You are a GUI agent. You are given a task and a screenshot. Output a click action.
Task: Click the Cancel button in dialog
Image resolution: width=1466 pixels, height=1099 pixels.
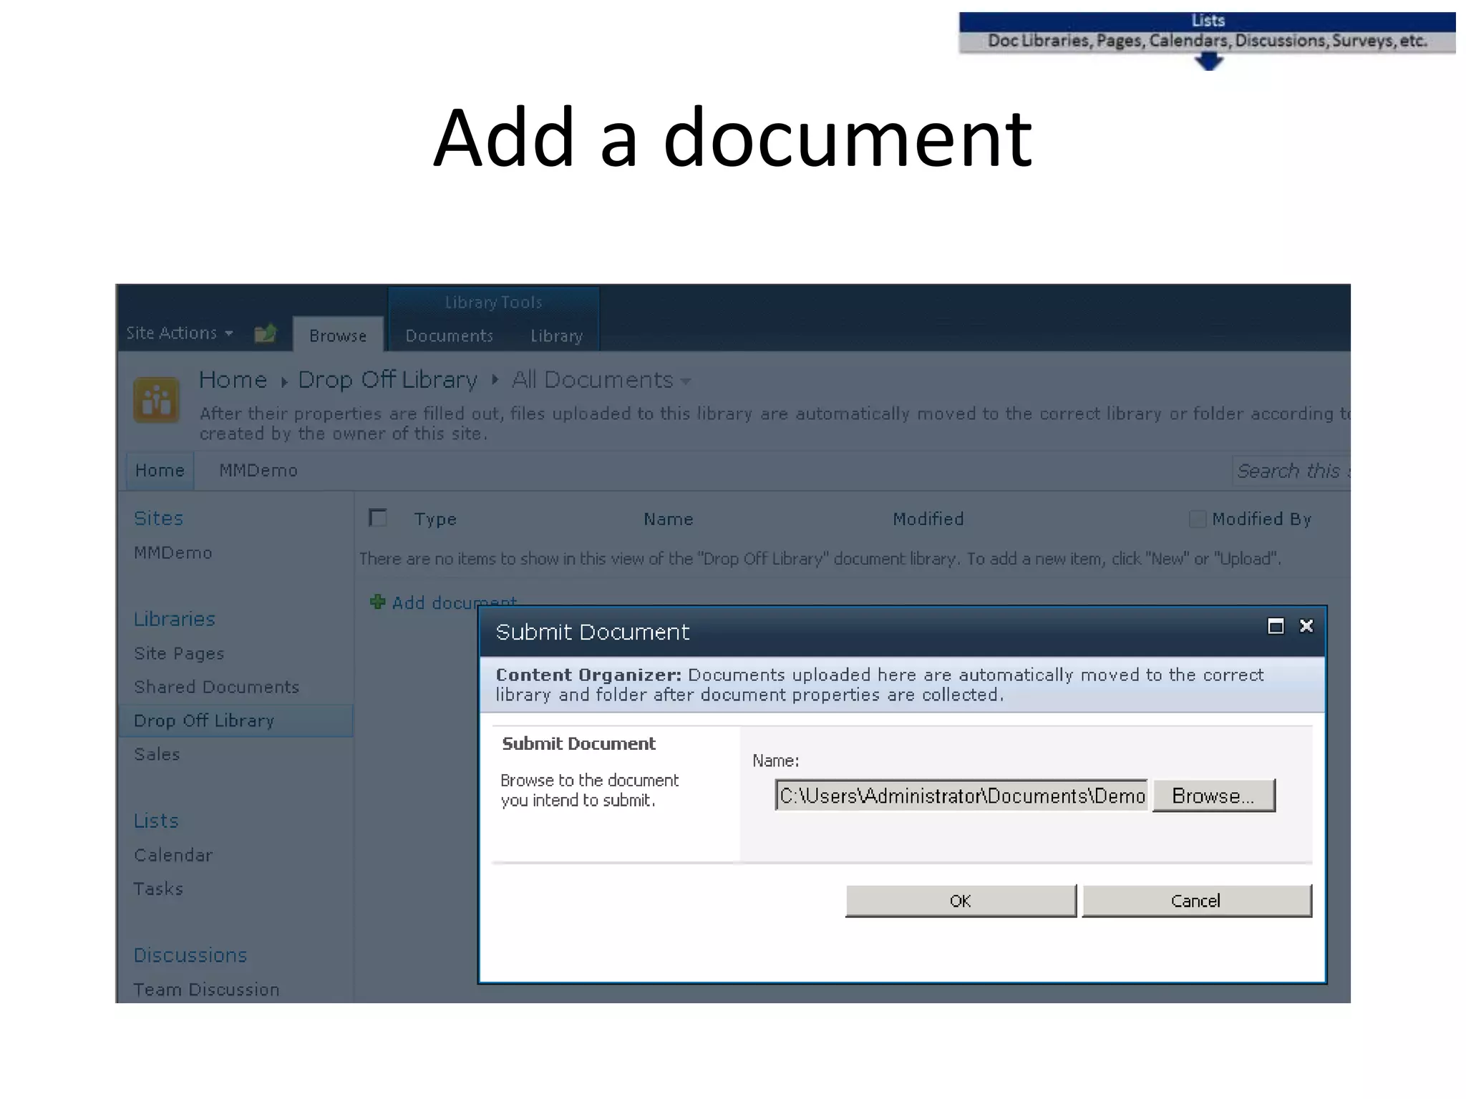tap(1196, 901)
